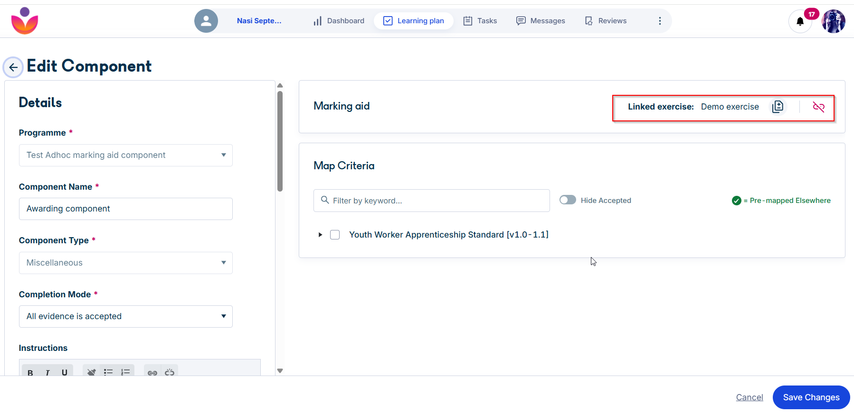Click the Youth Worker Apprenticeship Standard label
Screen dimensions: 854x413
(449, 235)
